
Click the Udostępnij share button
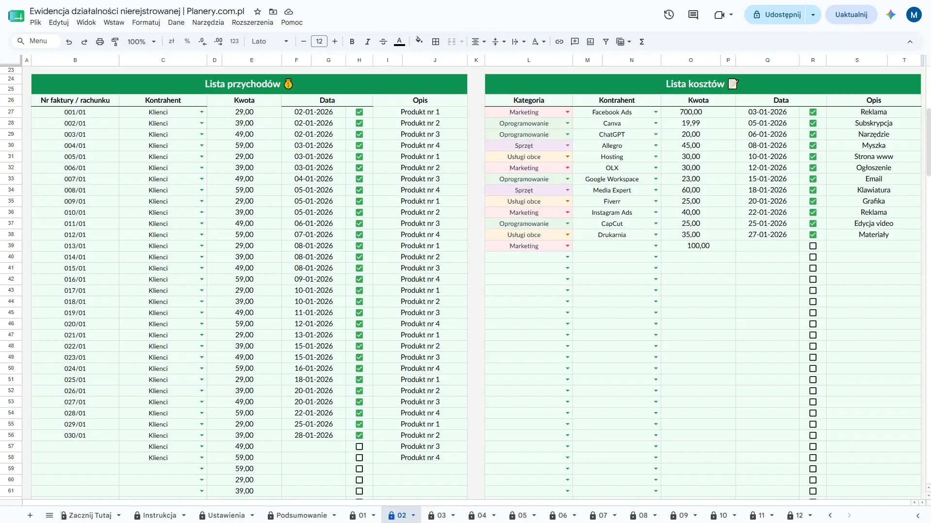point(776,15)
